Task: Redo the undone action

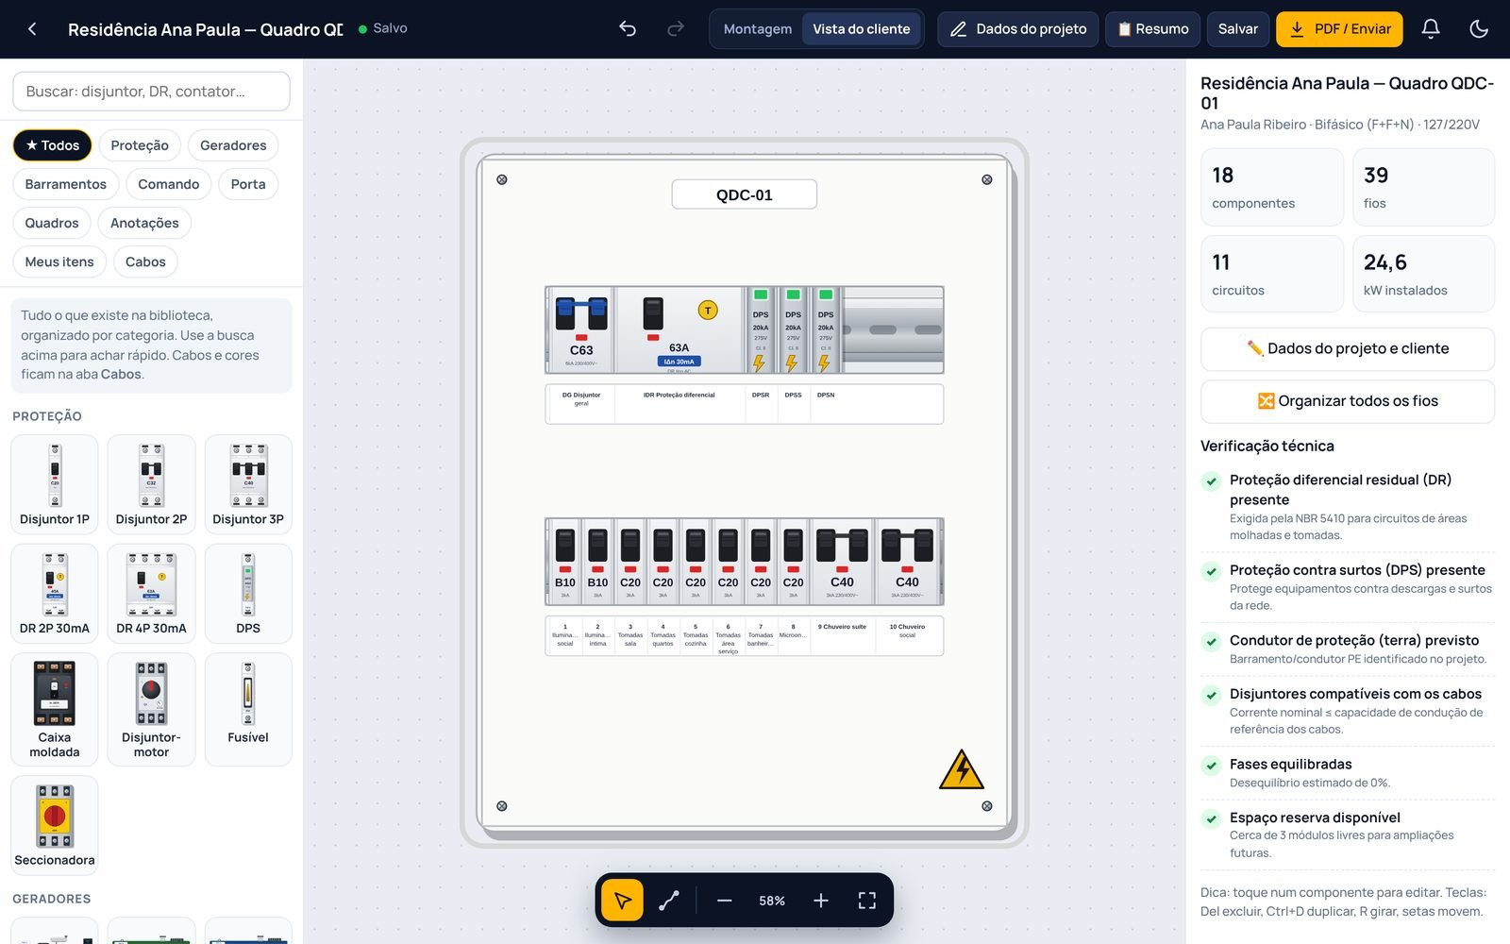Action: (676, 29)
